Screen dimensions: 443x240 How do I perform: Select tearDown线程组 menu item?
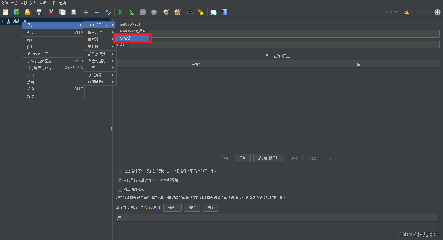click(x=132, y=31)
